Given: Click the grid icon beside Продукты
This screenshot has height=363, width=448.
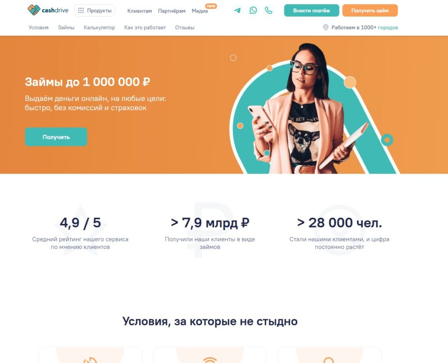Looking at the screenshot, I should pyautogui.click(x=81, y=10).
